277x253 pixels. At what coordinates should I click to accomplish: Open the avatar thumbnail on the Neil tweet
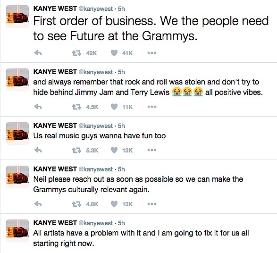[x=17, y=177]
